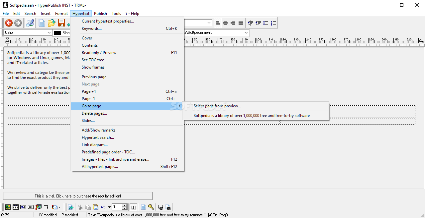Viewport: 425px width, 218px height.
Task: Click the red back arrow icon
Action: tap(9, 23)
